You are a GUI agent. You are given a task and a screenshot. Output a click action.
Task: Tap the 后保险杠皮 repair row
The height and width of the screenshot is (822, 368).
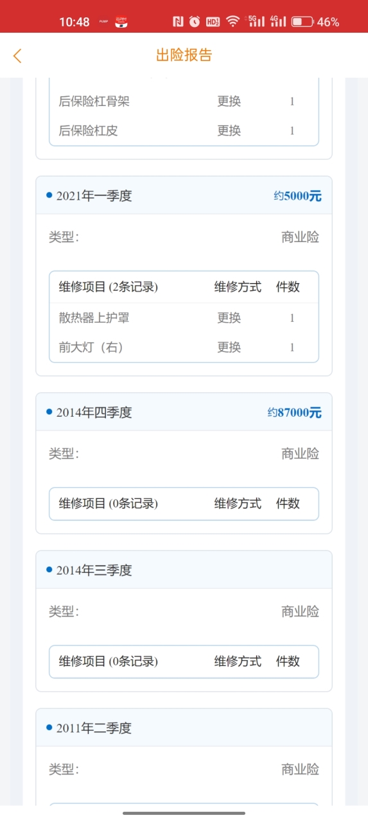(x=184, y=131)
